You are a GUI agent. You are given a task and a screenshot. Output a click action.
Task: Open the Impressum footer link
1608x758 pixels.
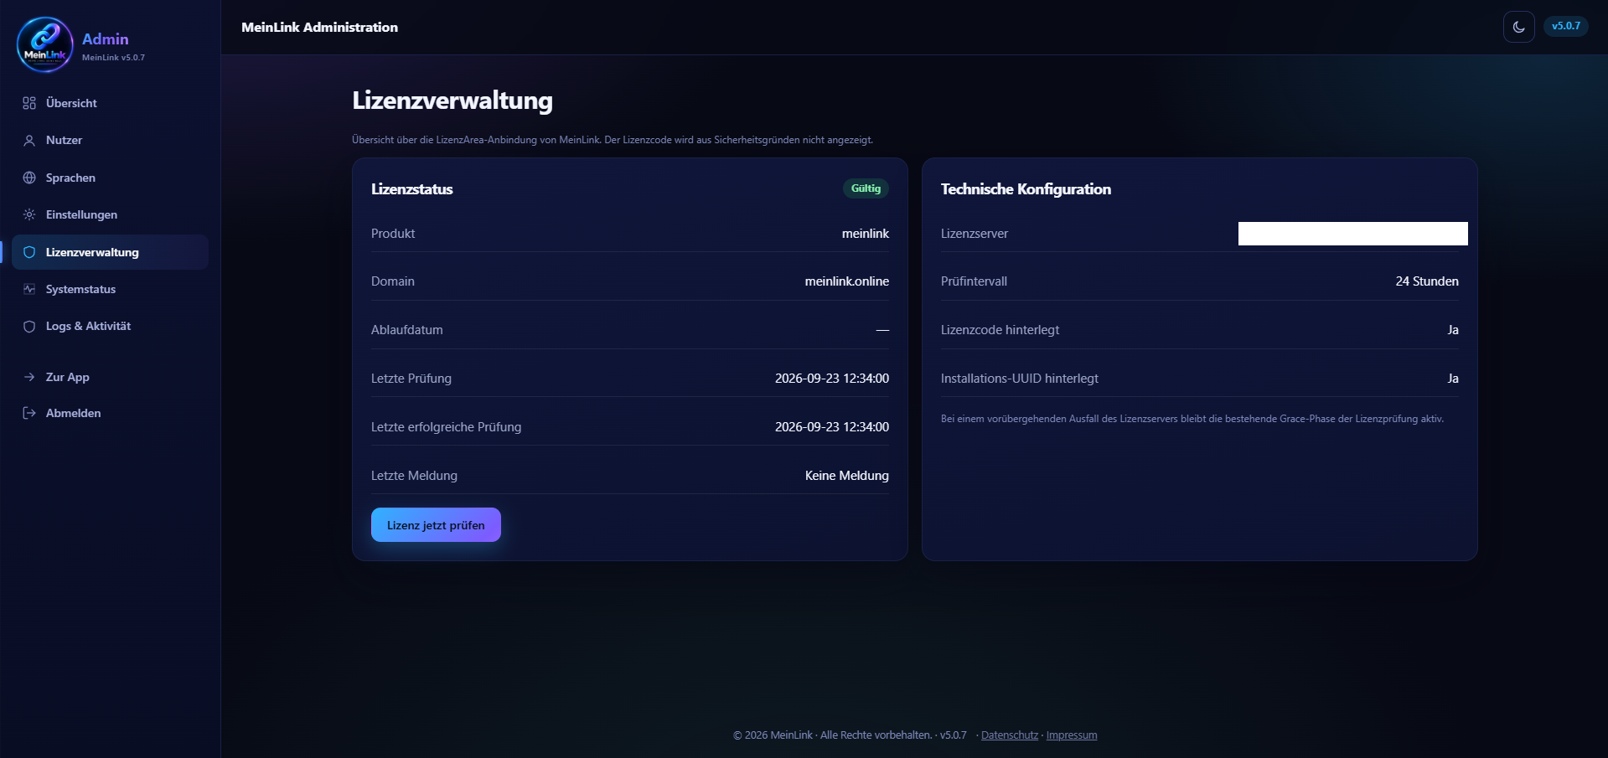tap(1071, 735)
